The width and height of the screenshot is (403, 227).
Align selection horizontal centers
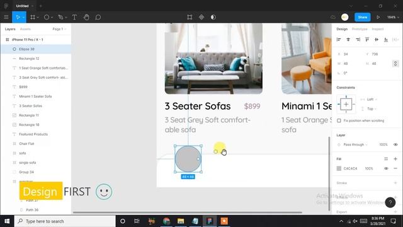[348, 39]
